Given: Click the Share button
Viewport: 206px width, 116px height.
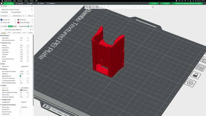Looking at the screenshot, I should click(x=154, y=3).
